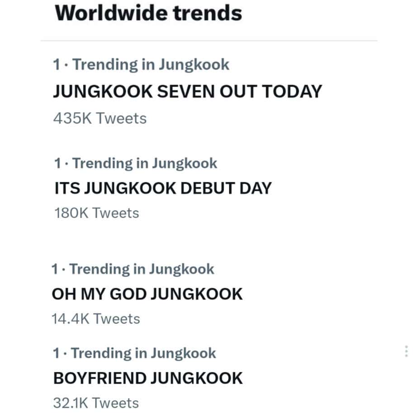The height and width of the screenshot is (418, 418).
Task: Click the 32.1K Tweets count
Action: 96,402
